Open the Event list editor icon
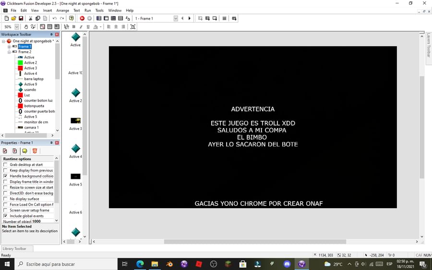This screenshot has width=432, height=270. click(x=120, y=18)
